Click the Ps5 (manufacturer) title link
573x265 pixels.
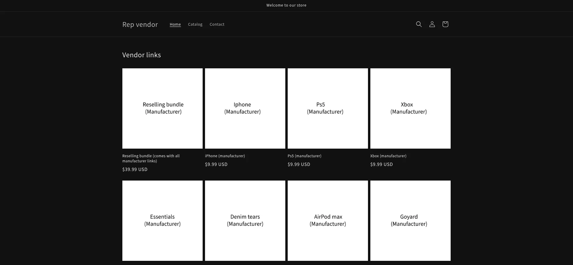304,156
